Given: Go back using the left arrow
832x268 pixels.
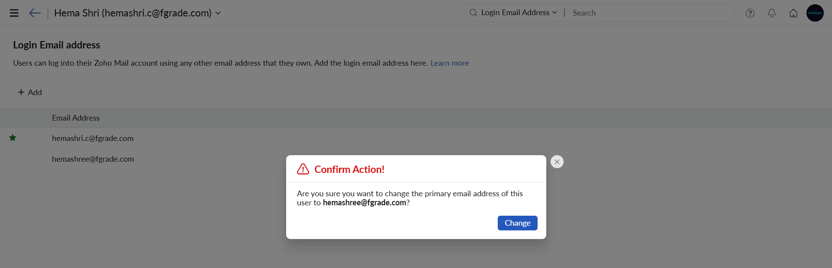Looking at the screenshot, I should click(x=35, y=13).
